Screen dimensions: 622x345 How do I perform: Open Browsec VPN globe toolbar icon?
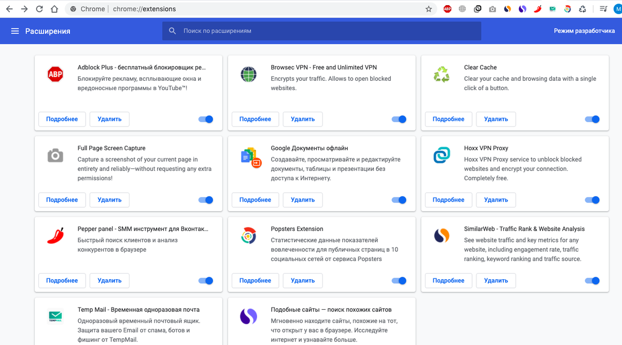462,9
